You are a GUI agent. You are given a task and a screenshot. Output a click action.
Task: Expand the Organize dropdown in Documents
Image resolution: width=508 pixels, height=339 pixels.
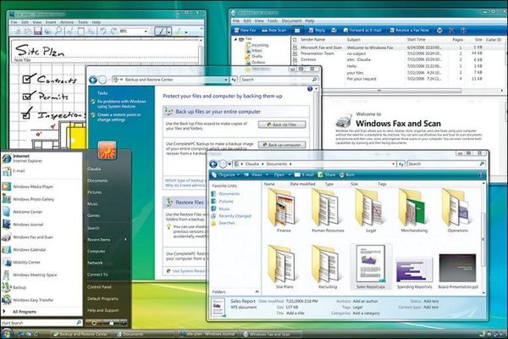226,175
